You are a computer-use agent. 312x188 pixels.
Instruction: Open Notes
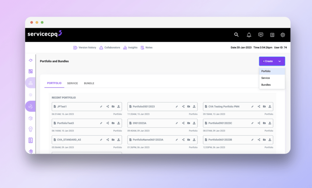147,48
